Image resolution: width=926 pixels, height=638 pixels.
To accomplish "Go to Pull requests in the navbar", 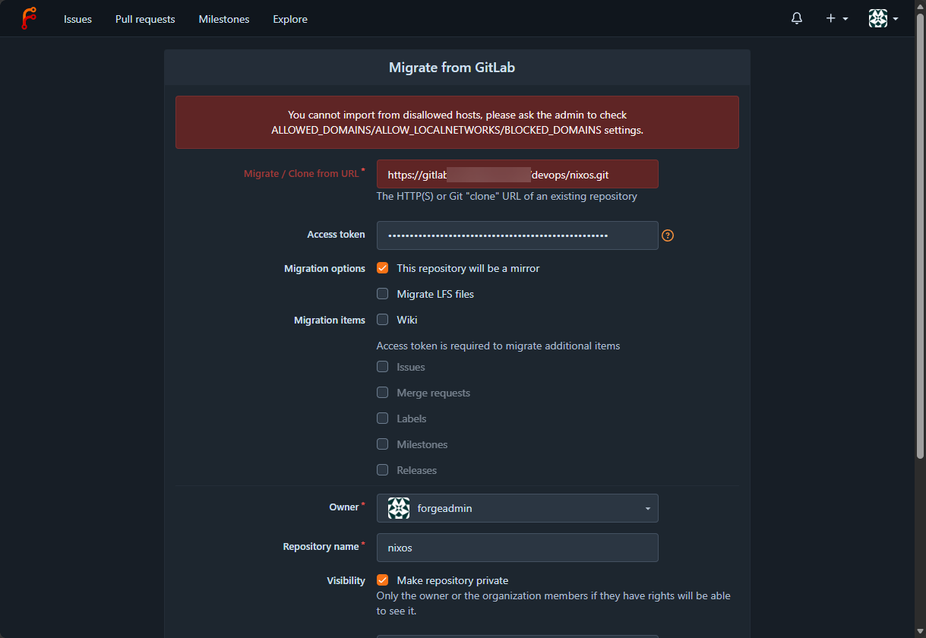I will point(145,19).
